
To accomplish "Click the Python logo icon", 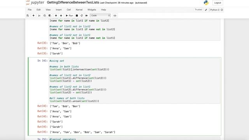I will [206, 3].
